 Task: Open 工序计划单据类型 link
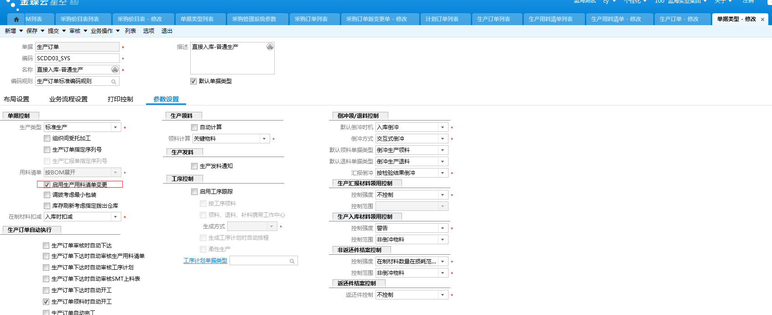point(205,261)
